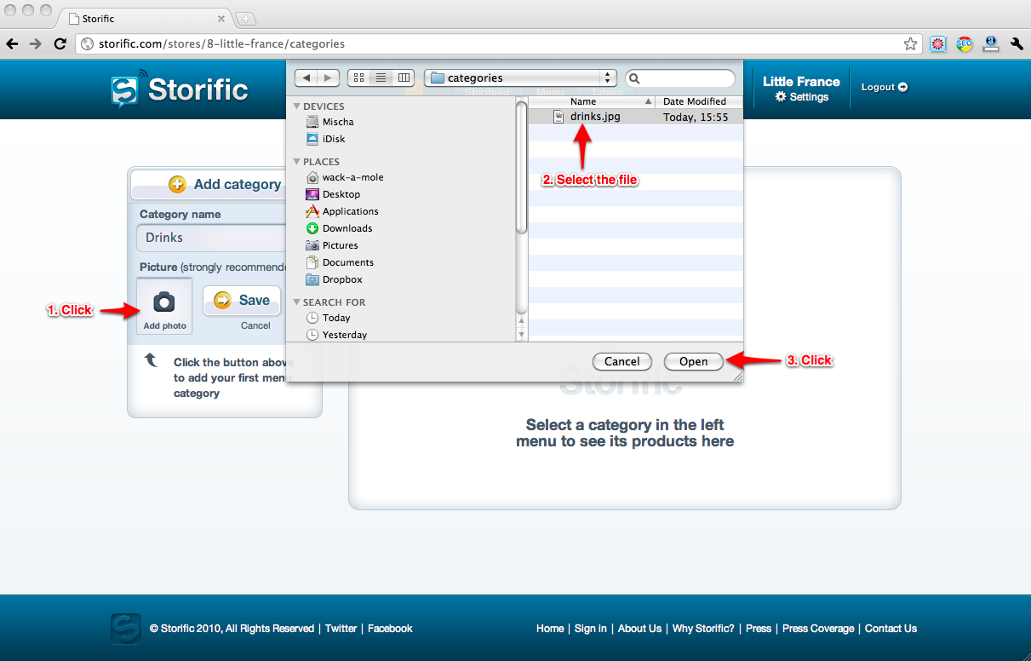Click the Add photo camera icon
Screen dimensions: 1031x661
pyautogui.click(x=163, y=302)
